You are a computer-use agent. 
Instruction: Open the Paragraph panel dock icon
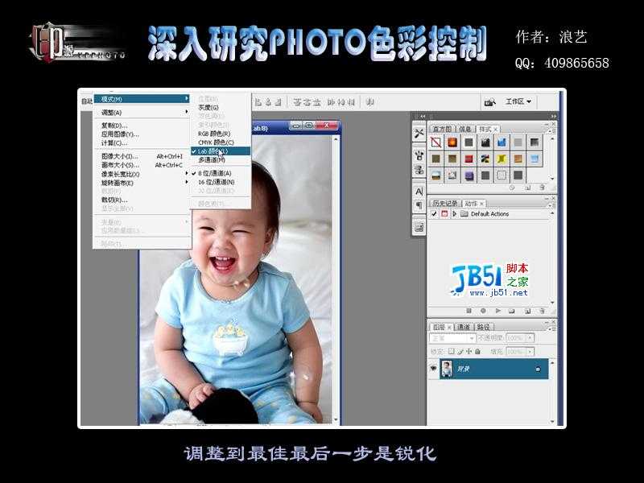point(419,205)
